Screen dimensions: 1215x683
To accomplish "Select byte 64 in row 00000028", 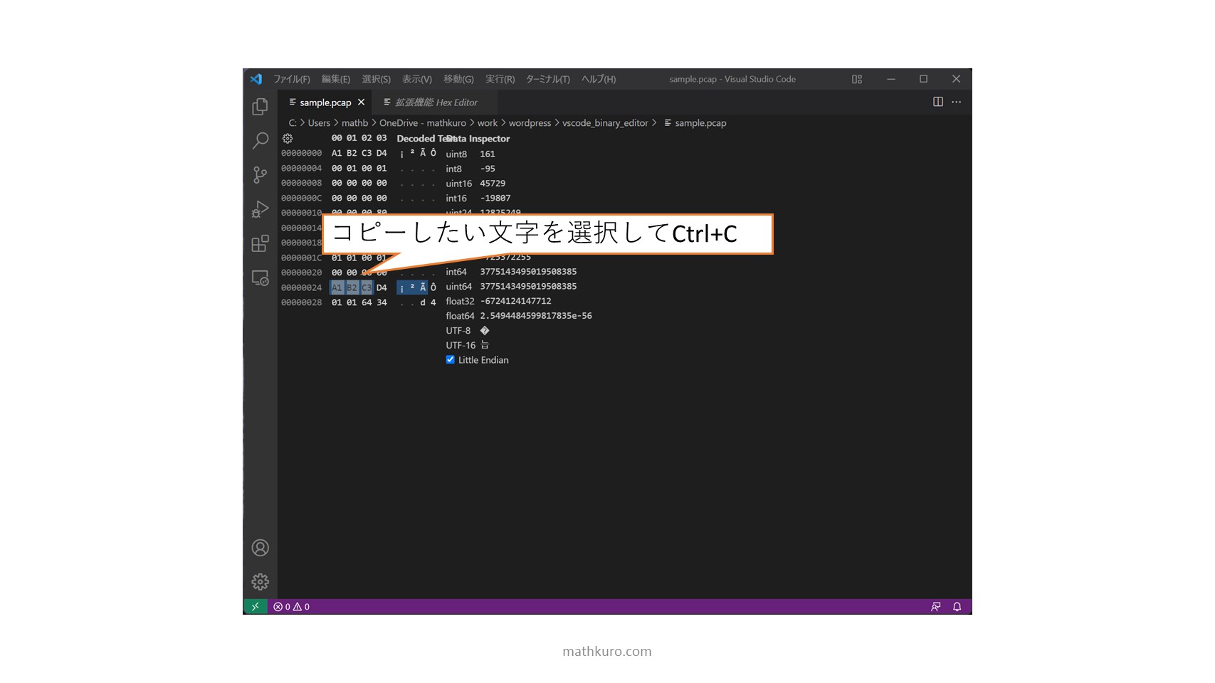I will (x=367, y=303).
